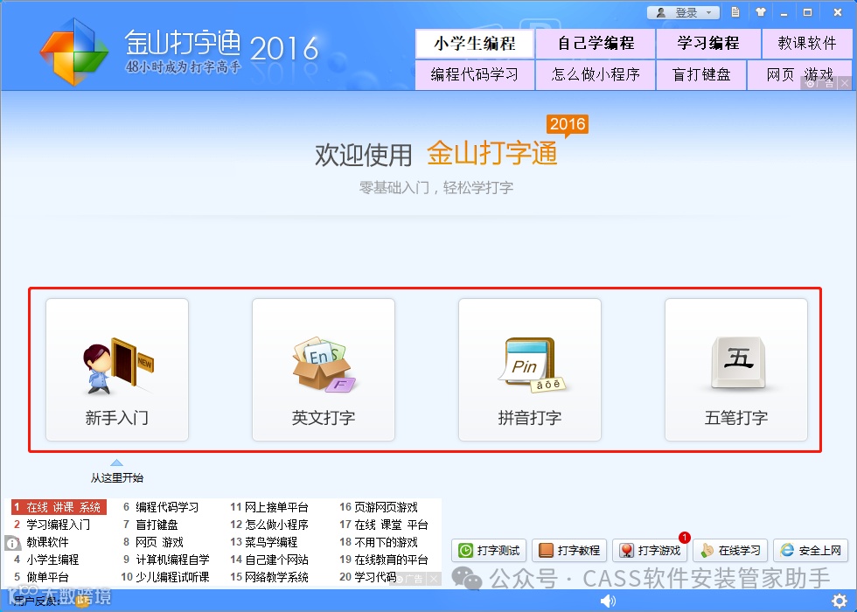Click list item 9 计算机编程自学

166,560
